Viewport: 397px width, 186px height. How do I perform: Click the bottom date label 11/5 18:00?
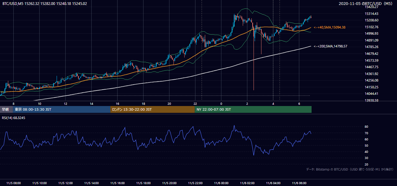[x=143, y=183]
